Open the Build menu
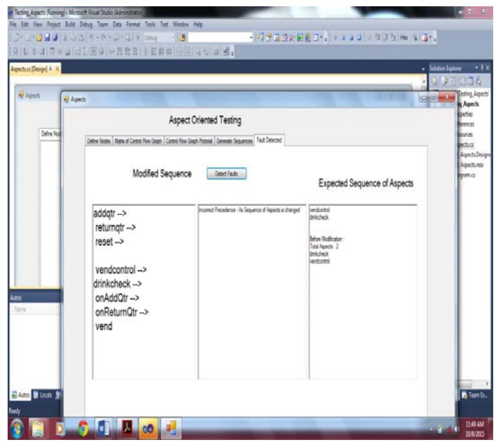 (70, 25)
